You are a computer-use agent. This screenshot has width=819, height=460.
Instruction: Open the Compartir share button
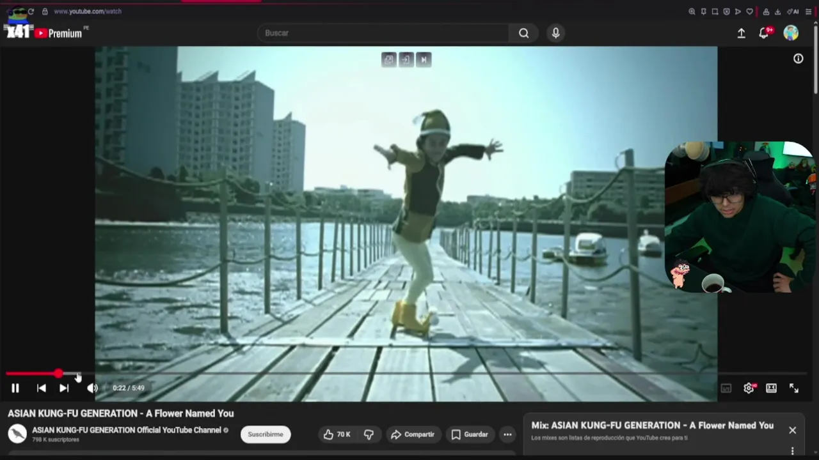pyautogui.click(x=413, y=434)
